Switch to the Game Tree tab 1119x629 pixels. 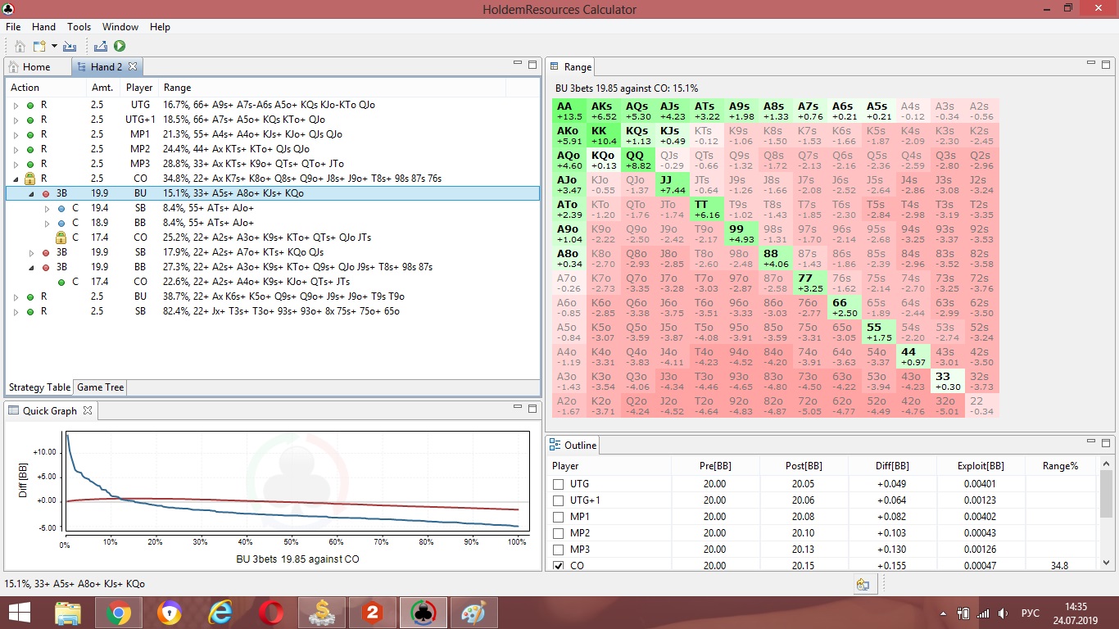pos(101,387)
